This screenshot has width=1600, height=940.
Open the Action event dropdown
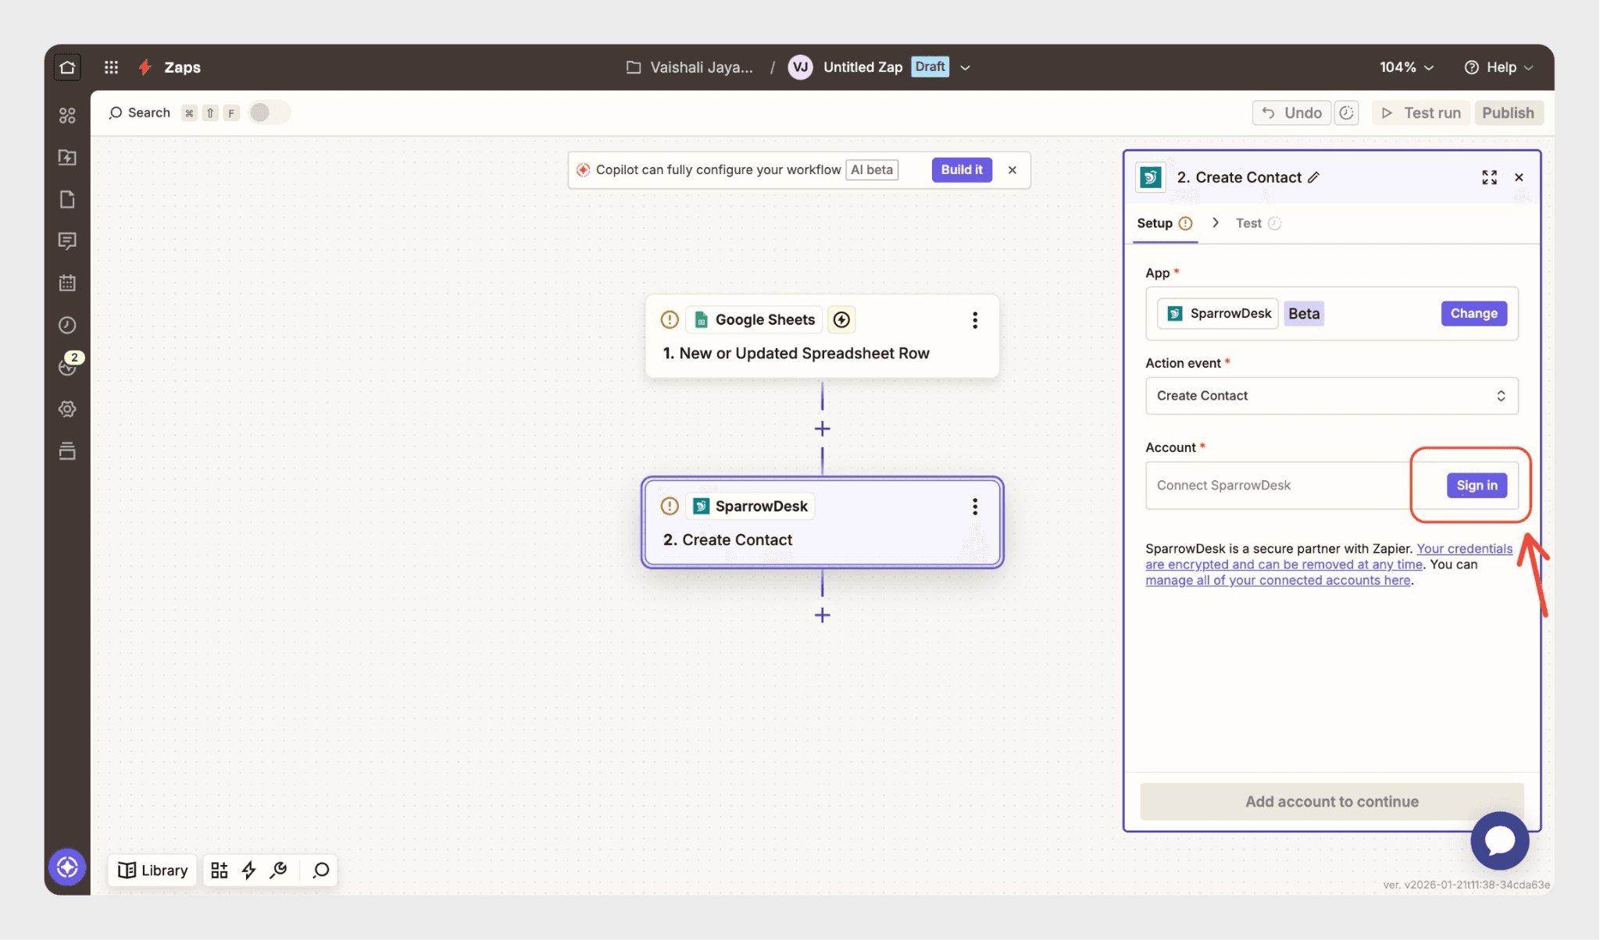coord(1331,396)
